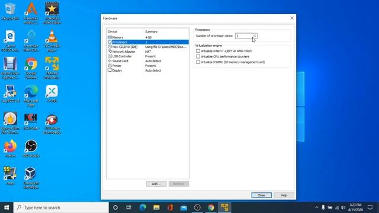Click the volume tray icon
Image resolution: width=379 pixels, height=213 pixels.
(343, 208)
